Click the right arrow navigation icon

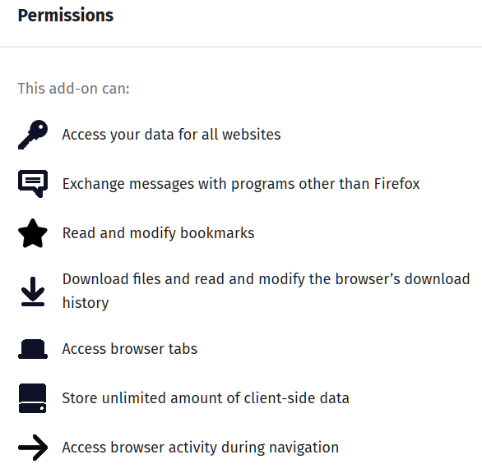[x=33, y=448]
